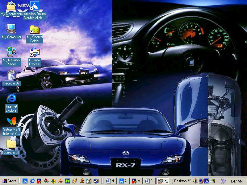Viewport: 247px width, 185px height.
Task: Switch to the Paint taskbar window button
Action: click(x=163, y=181)
